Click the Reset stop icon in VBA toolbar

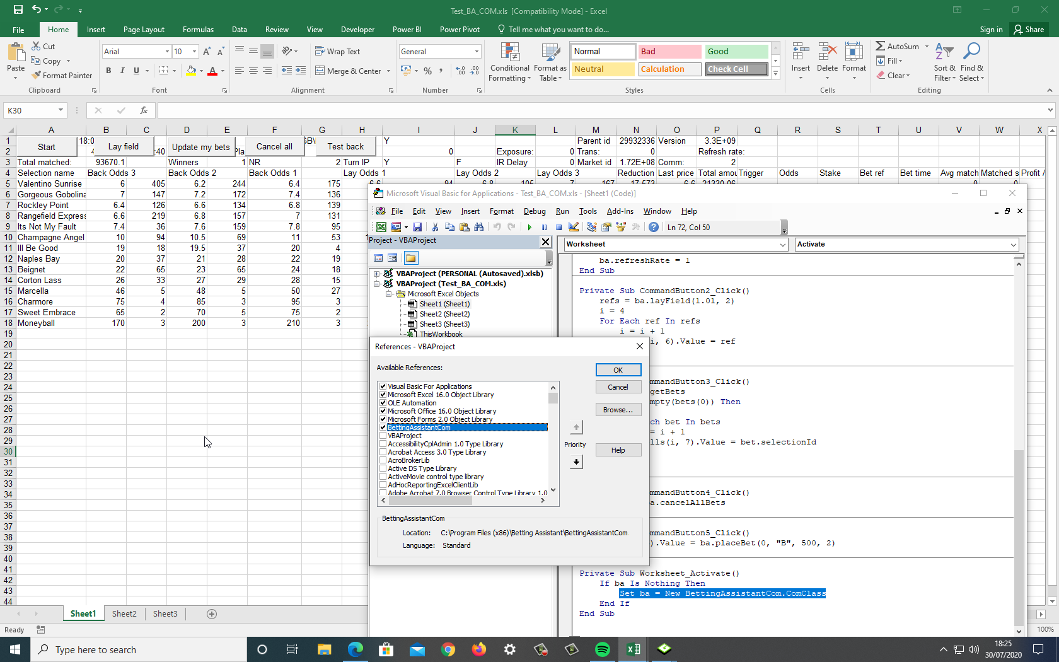click(558, 227)
